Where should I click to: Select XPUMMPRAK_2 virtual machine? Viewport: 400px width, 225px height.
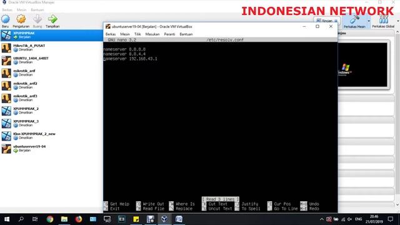51,111
